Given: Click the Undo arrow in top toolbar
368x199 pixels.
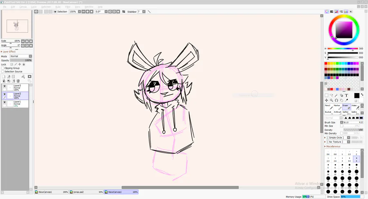Looking at the screenshot, I should pyautogui.click(x=36, y=11).
